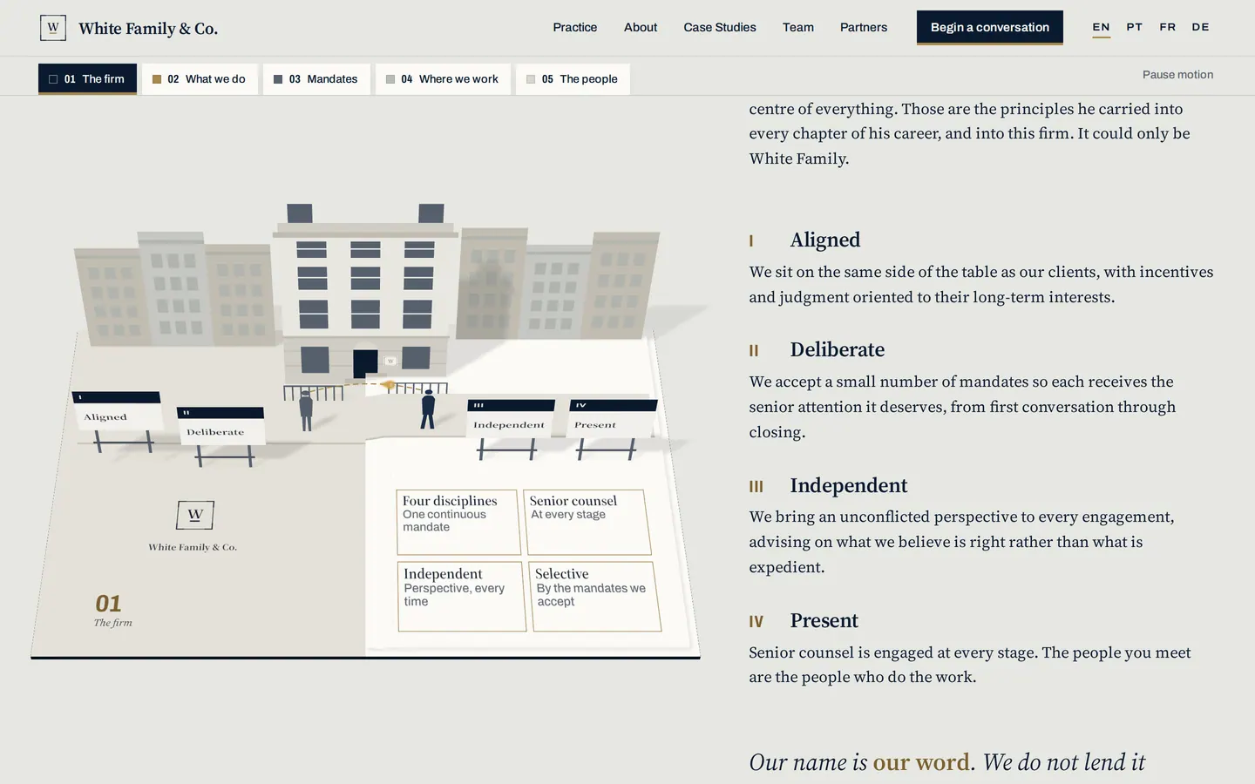
Task: Click the Mandates tab color square
Action: pos(278,79)
